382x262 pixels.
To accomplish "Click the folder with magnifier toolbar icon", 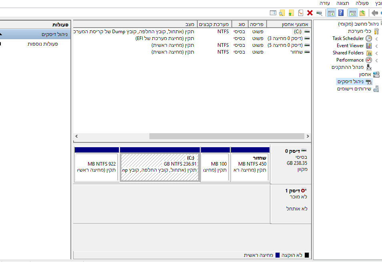I will pos(281,13).
